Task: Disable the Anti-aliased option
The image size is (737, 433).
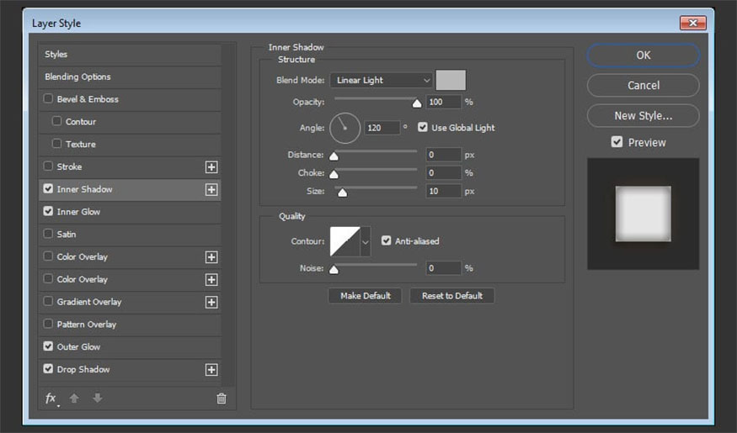Action: [387, 240]
